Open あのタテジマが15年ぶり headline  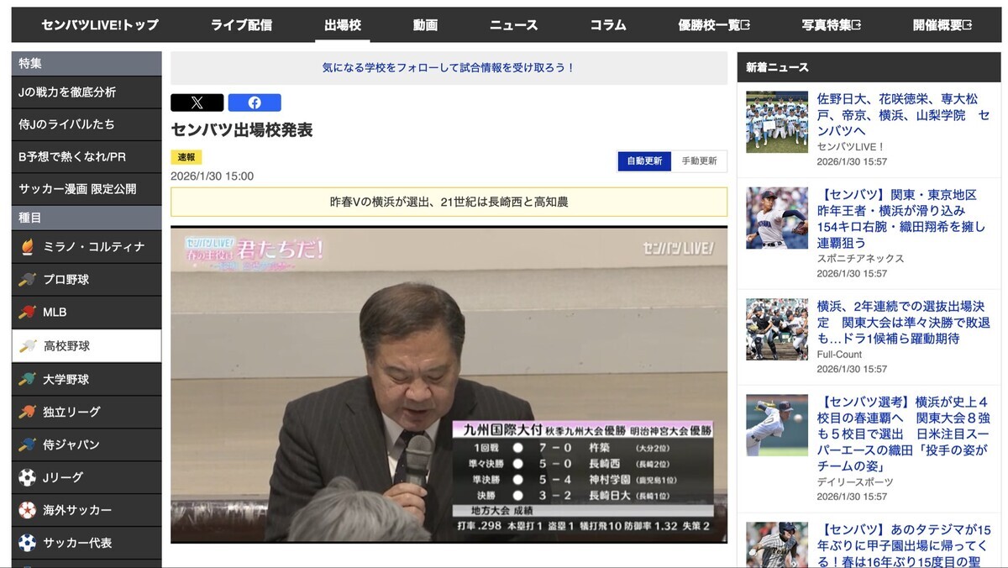[904, 544]
